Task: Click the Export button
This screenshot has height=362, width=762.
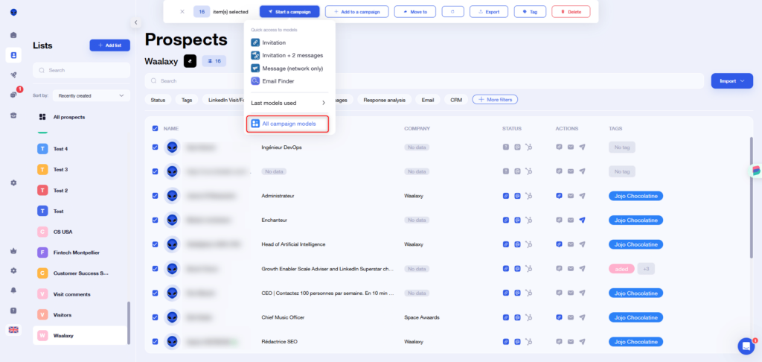Action: click(488, 12)
